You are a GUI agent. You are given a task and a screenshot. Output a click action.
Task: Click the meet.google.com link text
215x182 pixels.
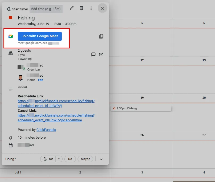point(38,43)
